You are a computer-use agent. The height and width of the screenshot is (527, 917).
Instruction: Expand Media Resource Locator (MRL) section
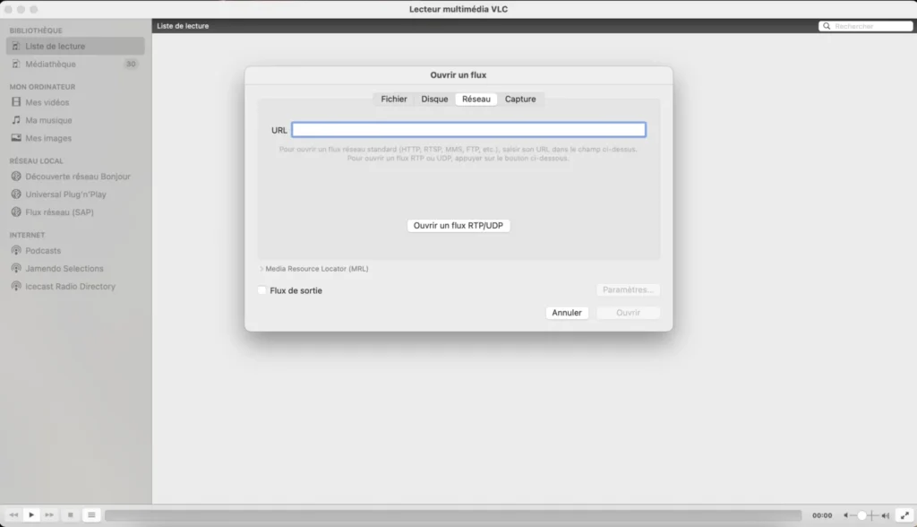point(261,269)
